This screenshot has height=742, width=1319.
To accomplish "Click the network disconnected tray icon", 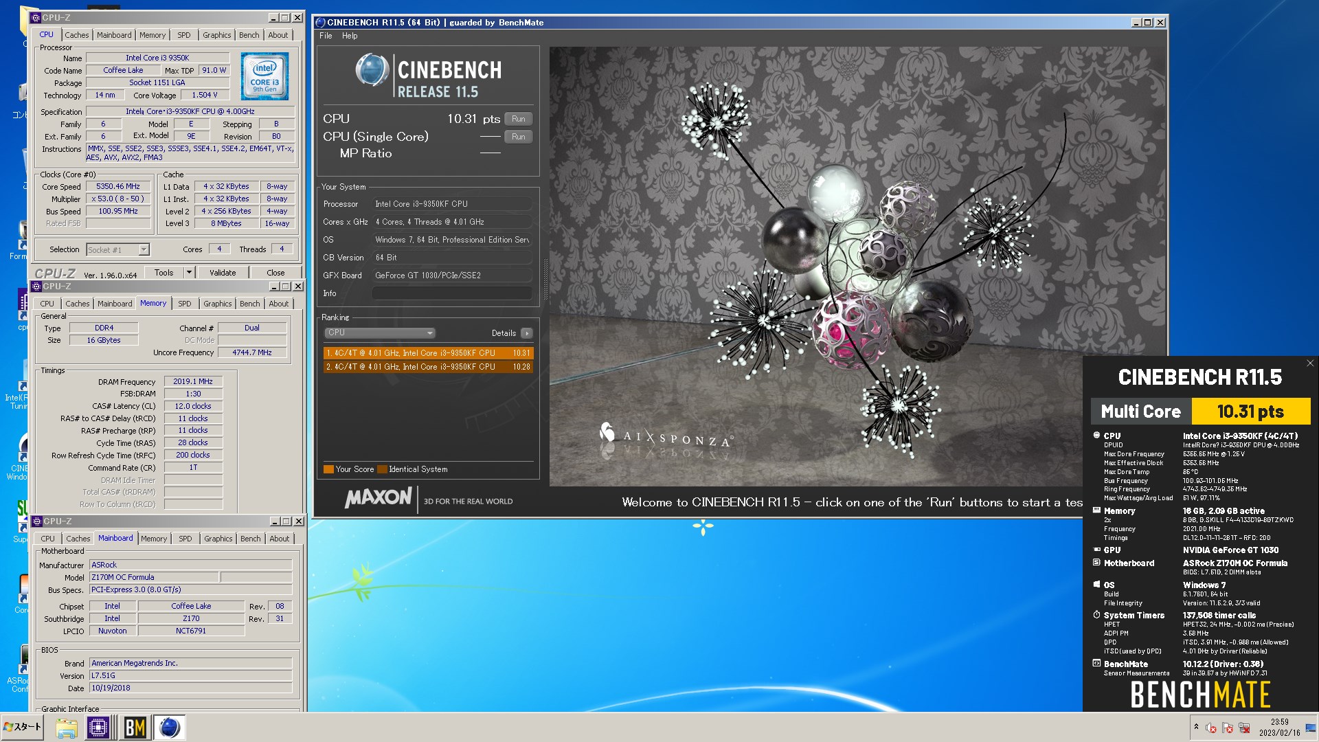I will 1244,728.
